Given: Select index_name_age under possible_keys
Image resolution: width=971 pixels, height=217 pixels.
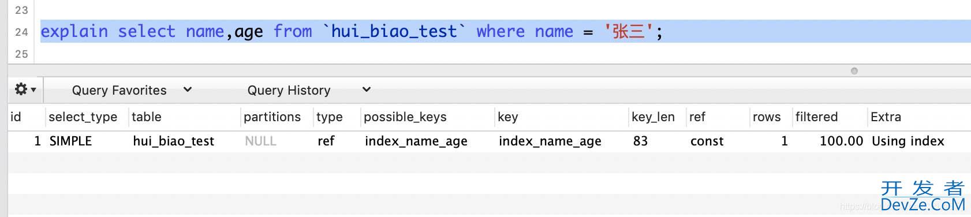Looking at the screenshot, I should point(416,141).
